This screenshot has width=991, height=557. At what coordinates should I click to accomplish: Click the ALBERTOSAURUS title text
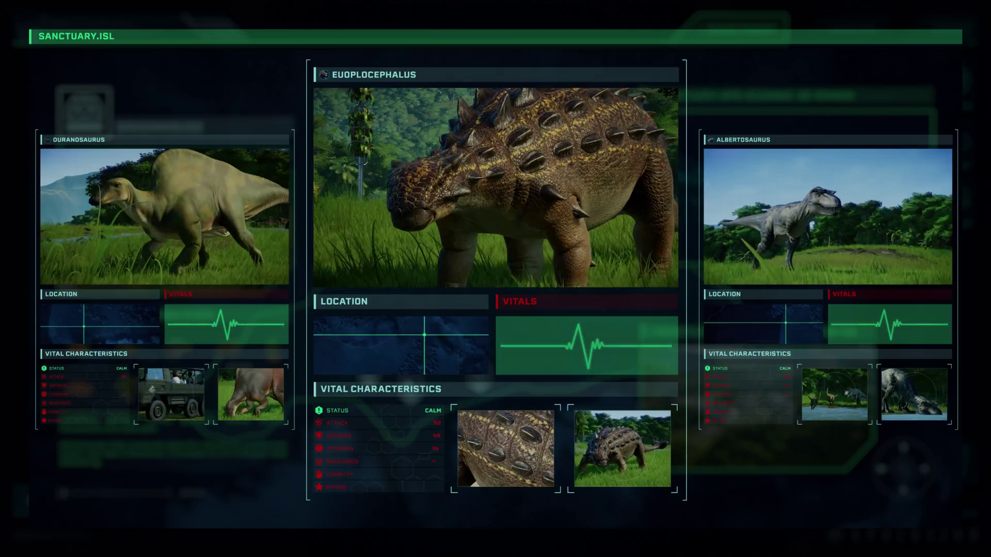click(x=743, y=140)
